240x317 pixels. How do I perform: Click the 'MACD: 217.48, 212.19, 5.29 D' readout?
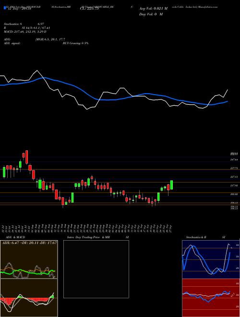25,32
